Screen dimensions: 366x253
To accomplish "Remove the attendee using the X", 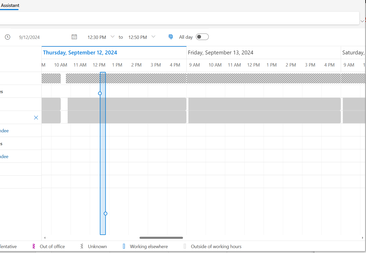I will [x=36, y=117].
